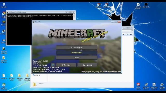
Task: Select the Minecraft grass block desktop icon
Action: (4, 23)
